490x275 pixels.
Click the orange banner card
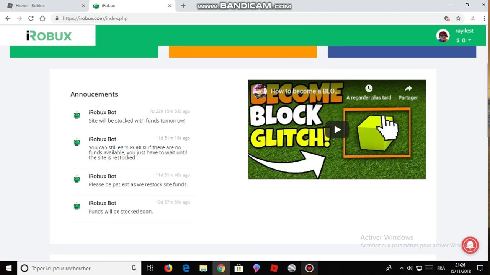[x=243, y=52]
